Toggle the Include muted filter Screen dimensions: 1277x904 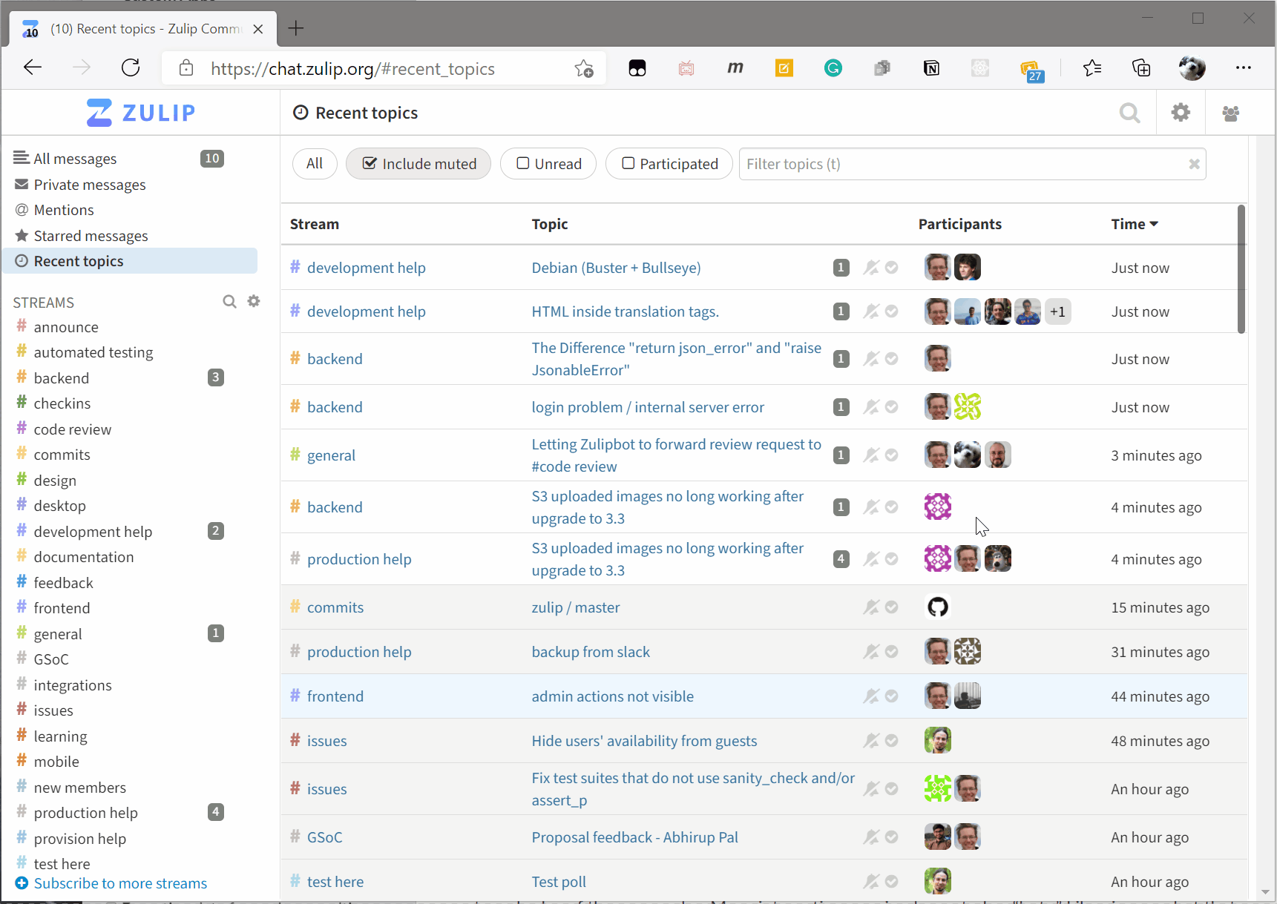pos(418,164)
